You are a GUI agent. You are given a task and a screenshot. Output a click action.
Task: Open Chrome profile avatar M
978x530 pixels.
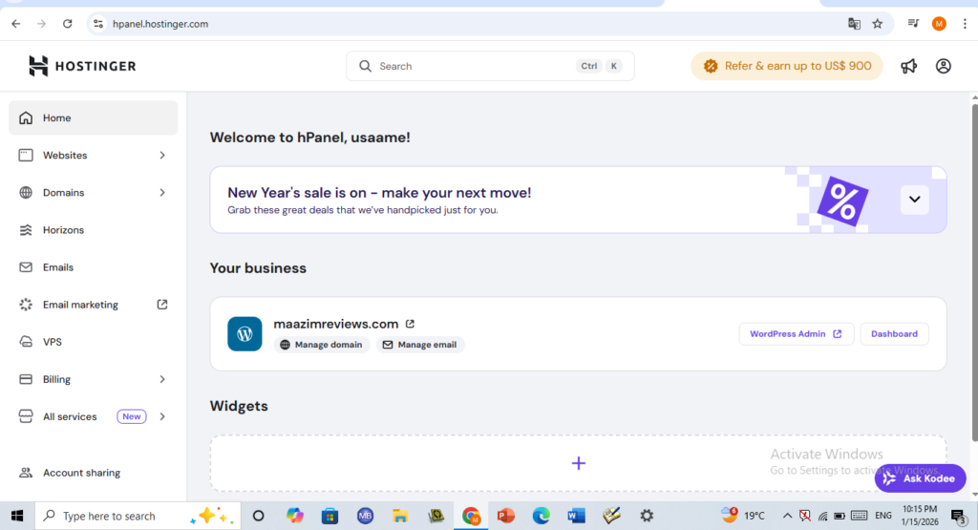pyautogui.click(x=939, y=24)
